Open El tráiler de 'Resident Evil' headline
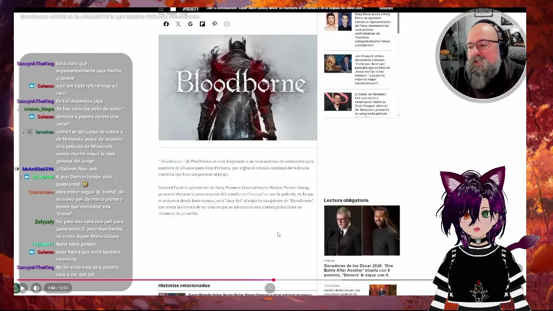This screenshot has width=553, height=311. coord(372,105)
